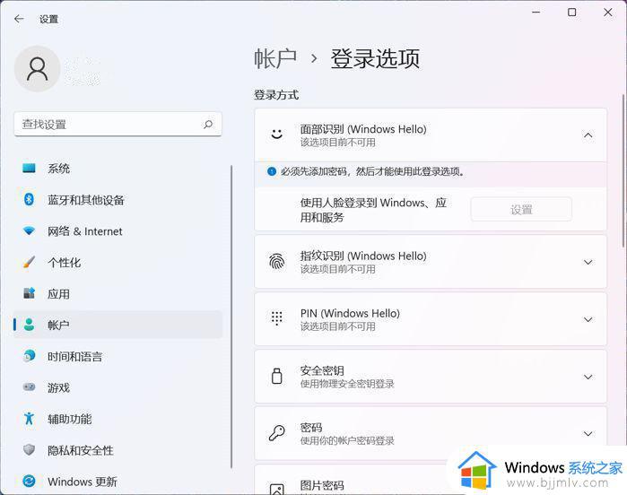Click the Wi-Fi icon for 网络 & Internet
The image size is (627, 495).
(29, 231)
